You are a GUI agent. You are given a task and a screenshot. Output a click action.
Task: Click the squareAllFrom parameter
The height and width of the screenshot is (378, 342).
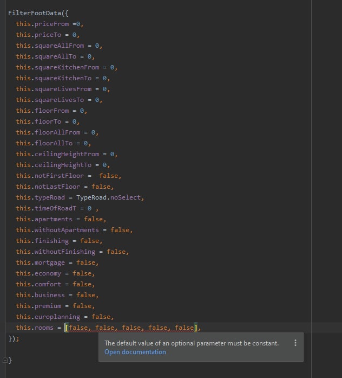(x=60, y=46)
